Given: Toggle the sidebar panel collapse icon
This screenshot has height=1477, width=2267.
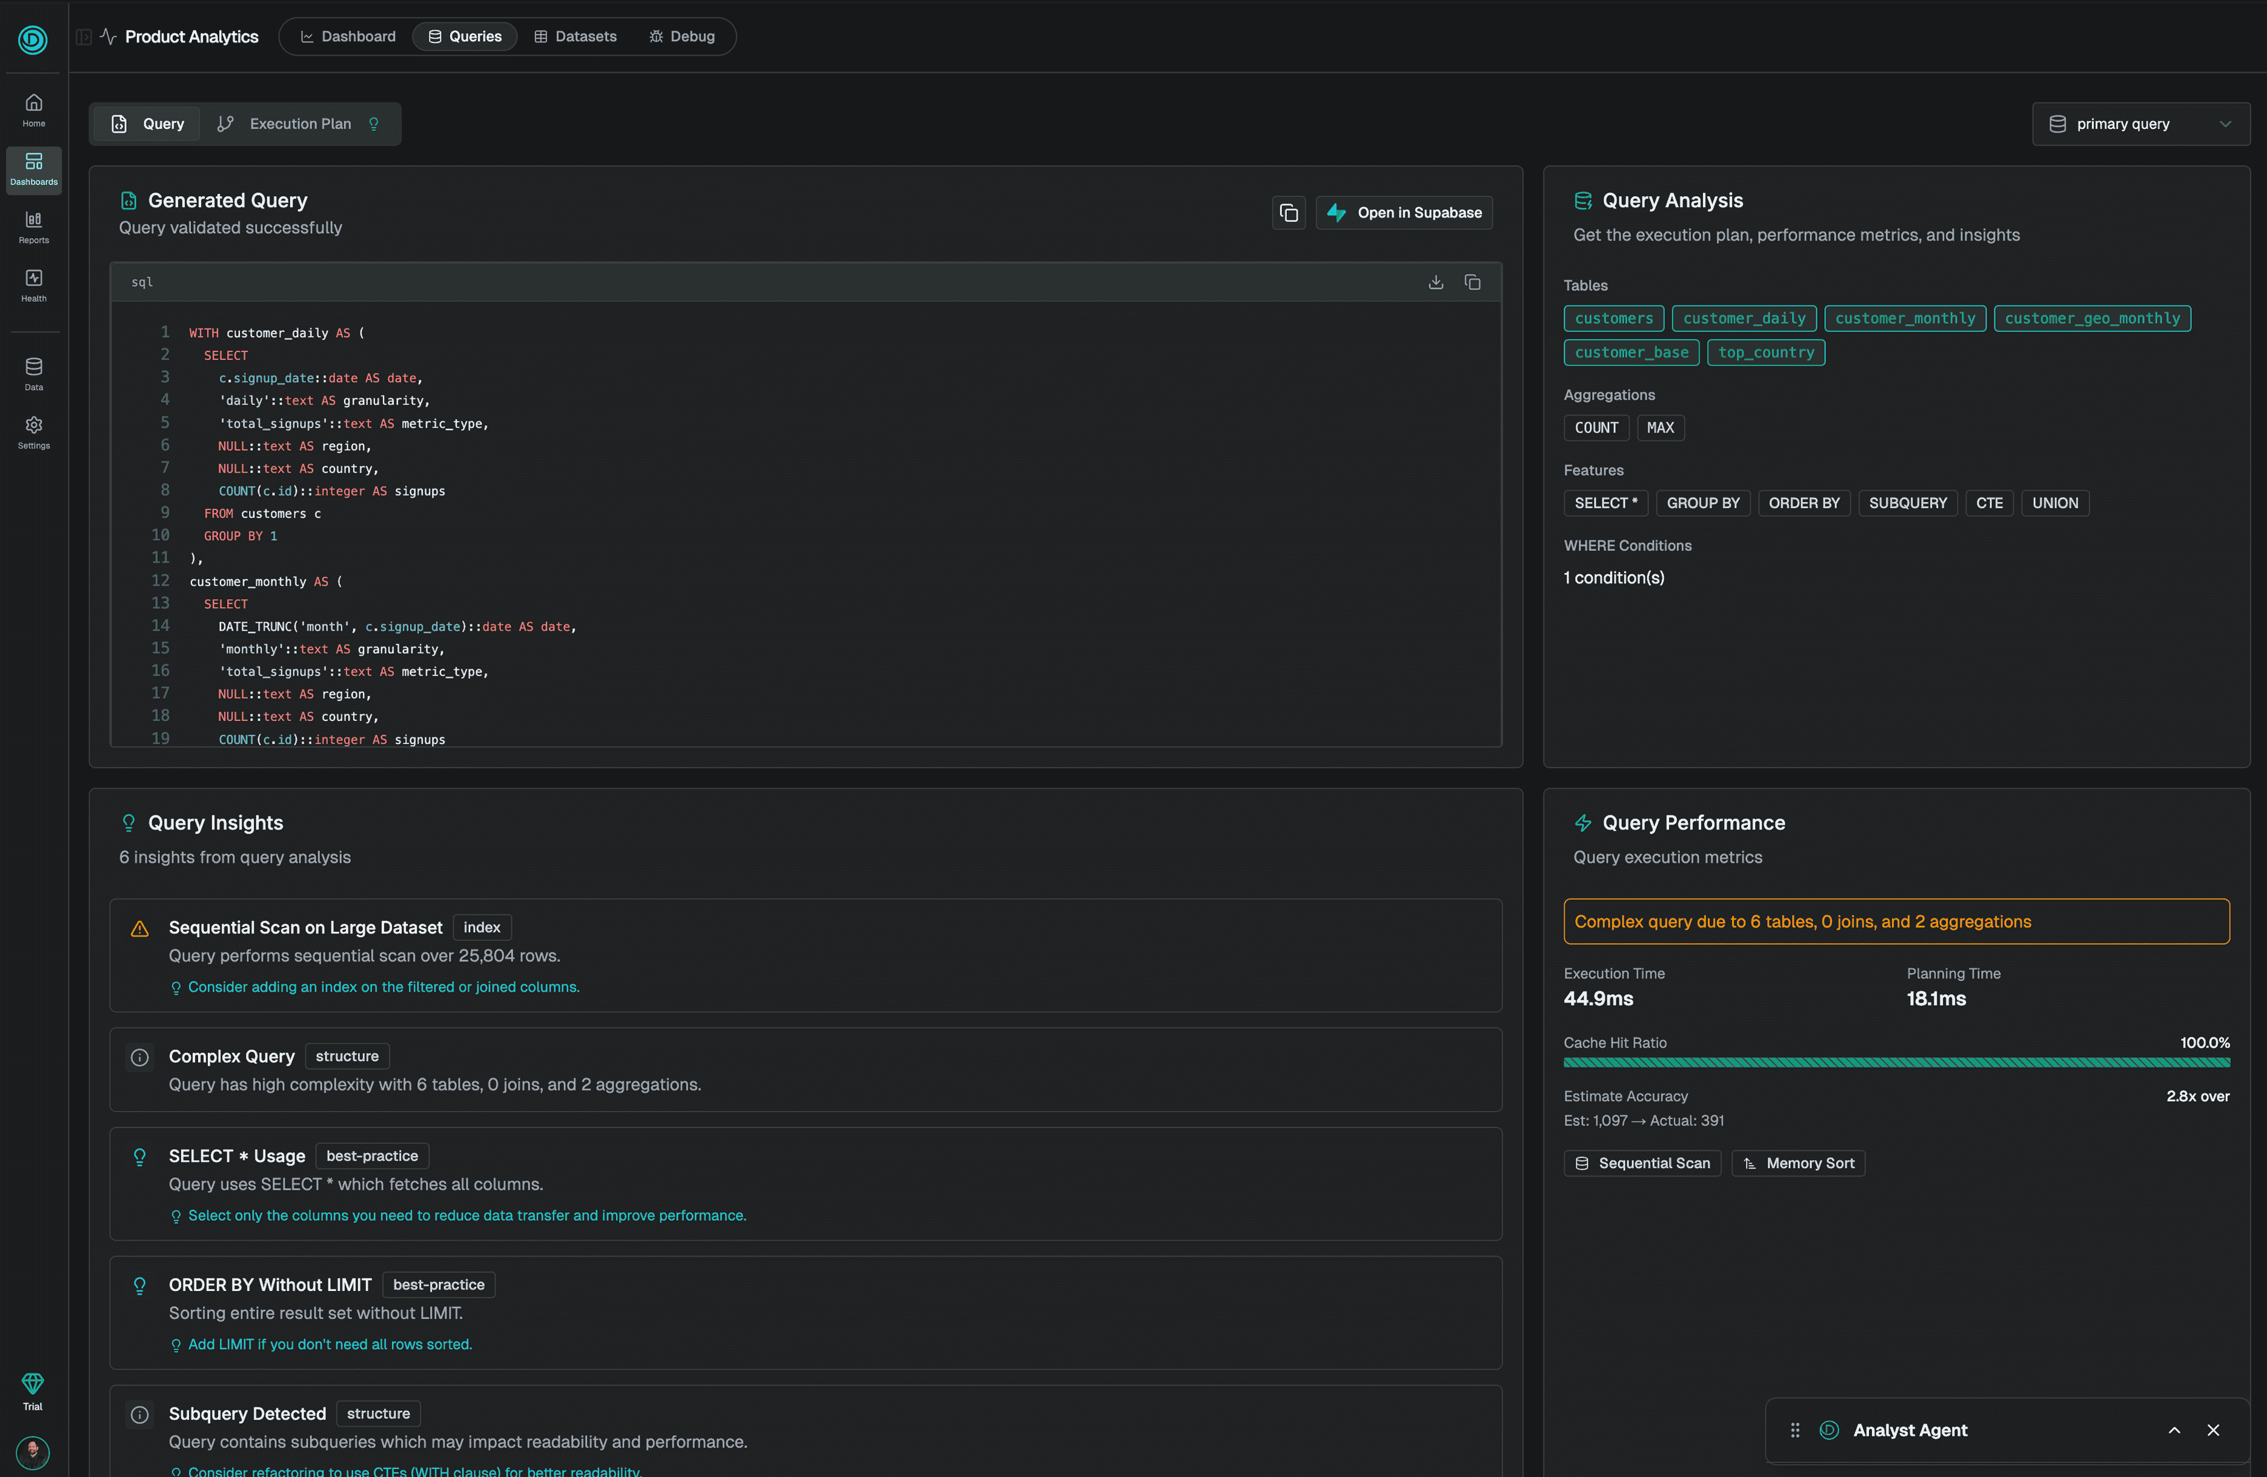Looking at the screenshot, I should (84, 37).
